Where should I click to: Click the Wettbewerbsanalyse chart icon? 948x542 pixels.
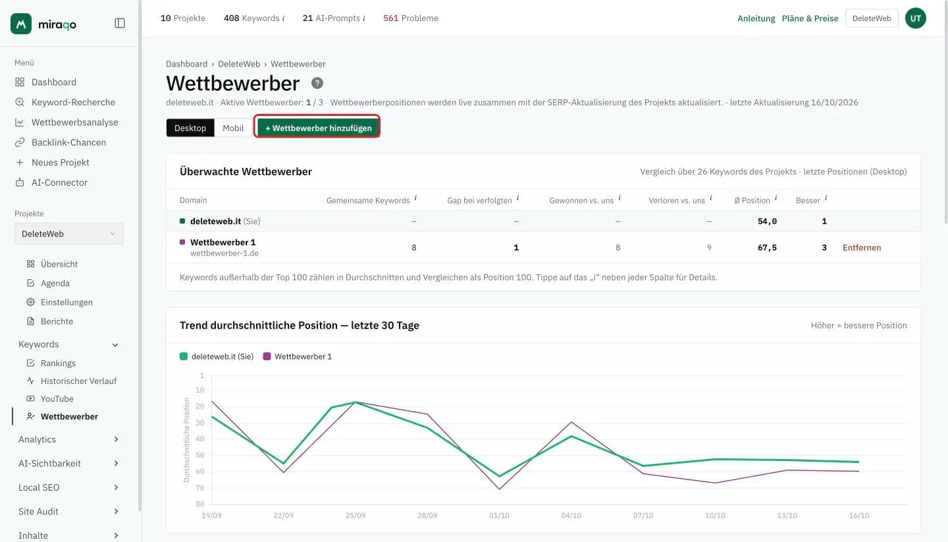20,122
